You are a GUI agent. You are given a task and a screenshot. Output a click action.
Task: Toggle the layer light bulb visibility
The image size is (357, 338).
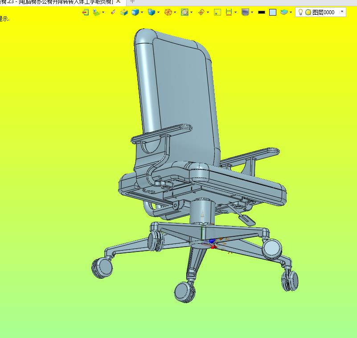(x=300, y=12)
